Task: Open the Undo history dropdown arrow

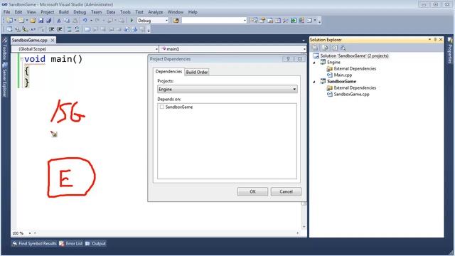Action: click(x=91, y=21)
